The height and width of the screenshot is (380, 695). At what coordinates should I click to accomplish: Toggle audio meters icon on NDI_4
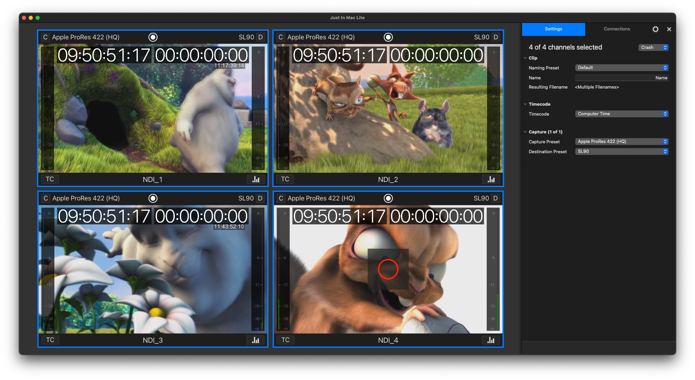pyautogui.click(x=491, y=340)
